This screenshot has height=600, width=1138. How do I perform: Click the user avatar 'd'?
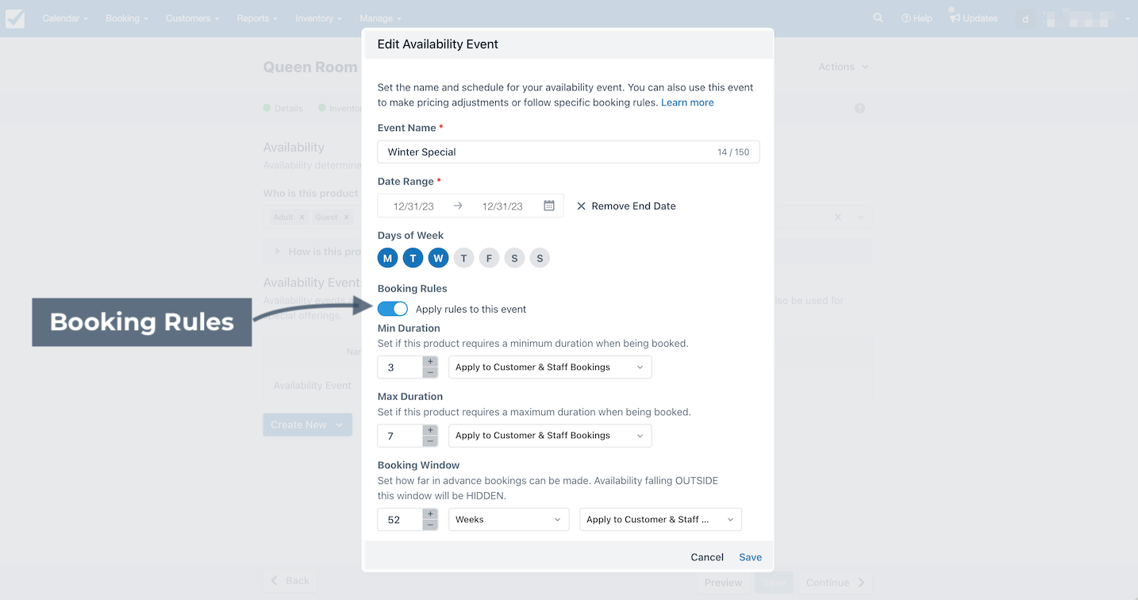1025,18
